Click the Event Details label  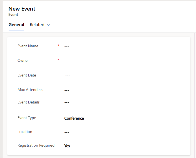tap(29, 102)
